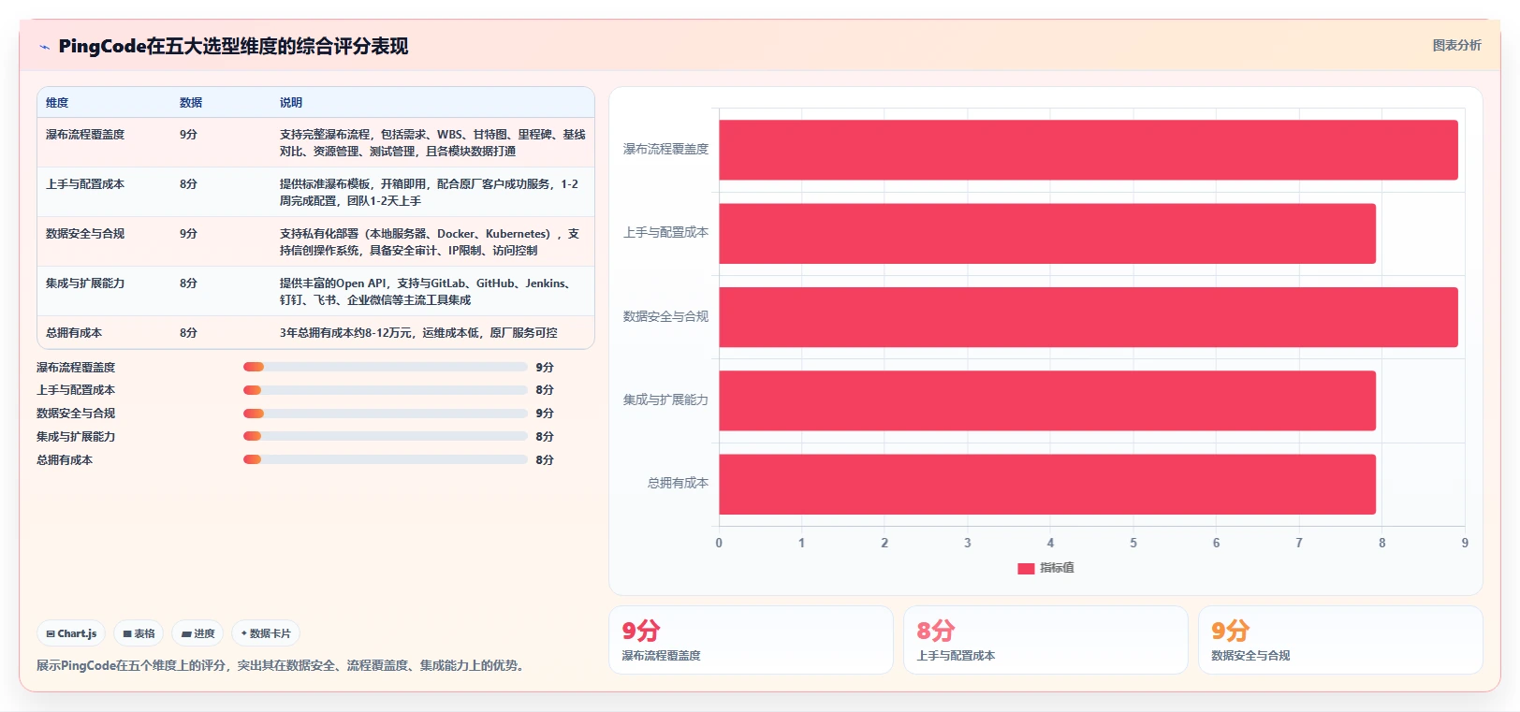Click the 3年总拥有成本约8-12万元 description

coord(418,333)
